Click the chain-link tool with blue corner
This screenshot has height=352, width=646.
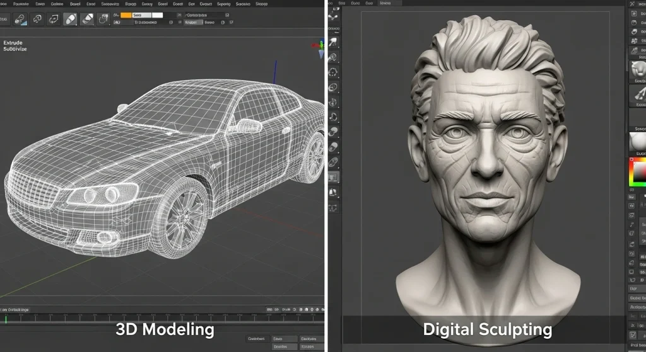[20, 20]
